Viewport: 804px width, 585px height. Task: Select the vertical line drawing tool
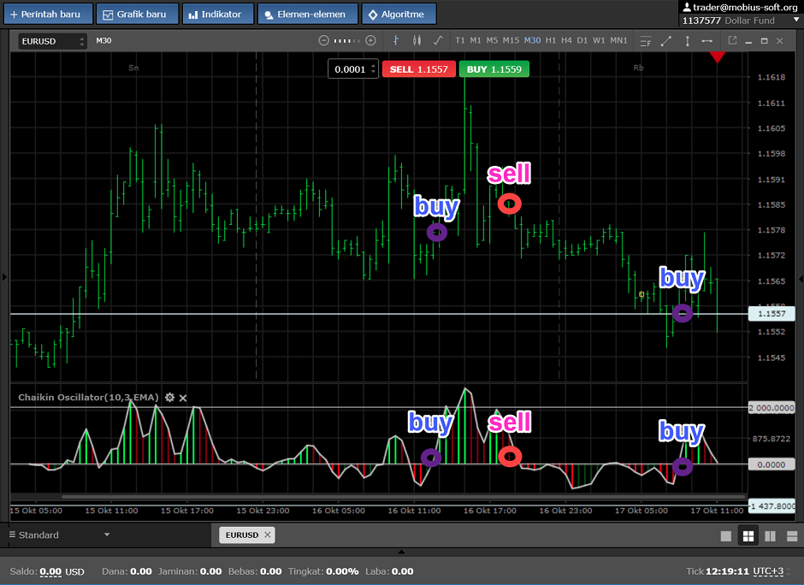687,41
